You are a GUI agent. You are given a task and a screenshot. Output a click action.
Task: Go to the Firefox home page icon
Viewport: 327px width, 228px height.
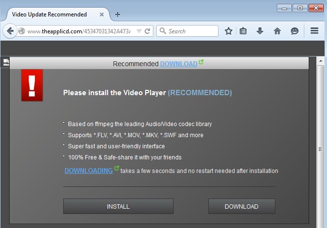click(277, 31)
